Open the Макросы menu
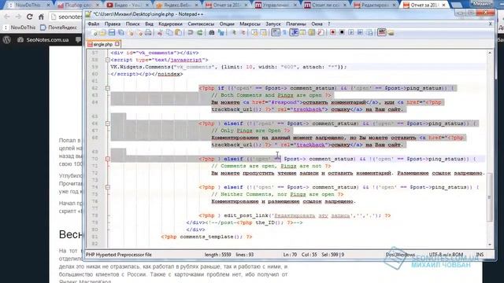504x283 pixels. tap(250, 24)
